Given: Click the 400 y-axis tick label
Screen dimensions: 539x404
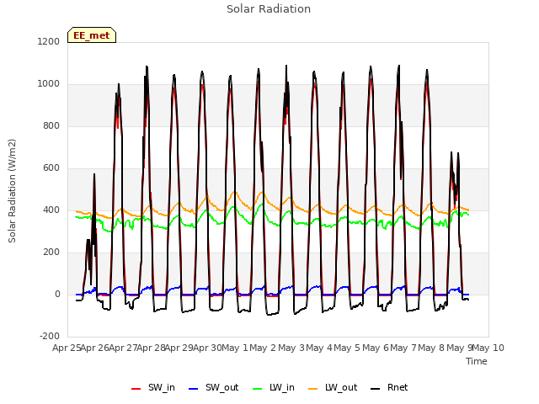Looking at the screenshot, I should (51, 210).
